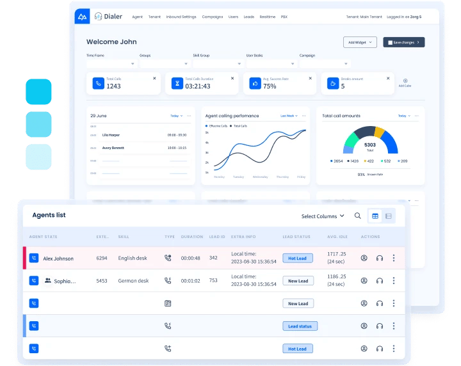This screenshot has width=461, height=366.
Task: Open the Time Frame dropdown
Action: coord(111,64)
